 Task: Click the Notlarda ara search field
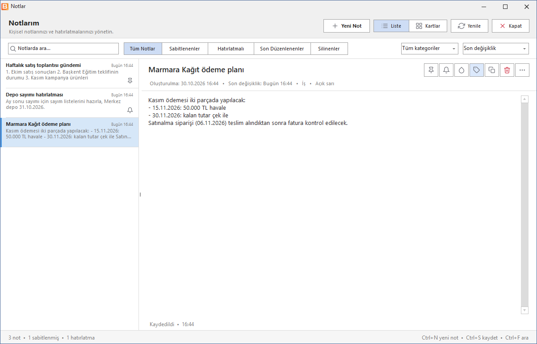[63, 49]
